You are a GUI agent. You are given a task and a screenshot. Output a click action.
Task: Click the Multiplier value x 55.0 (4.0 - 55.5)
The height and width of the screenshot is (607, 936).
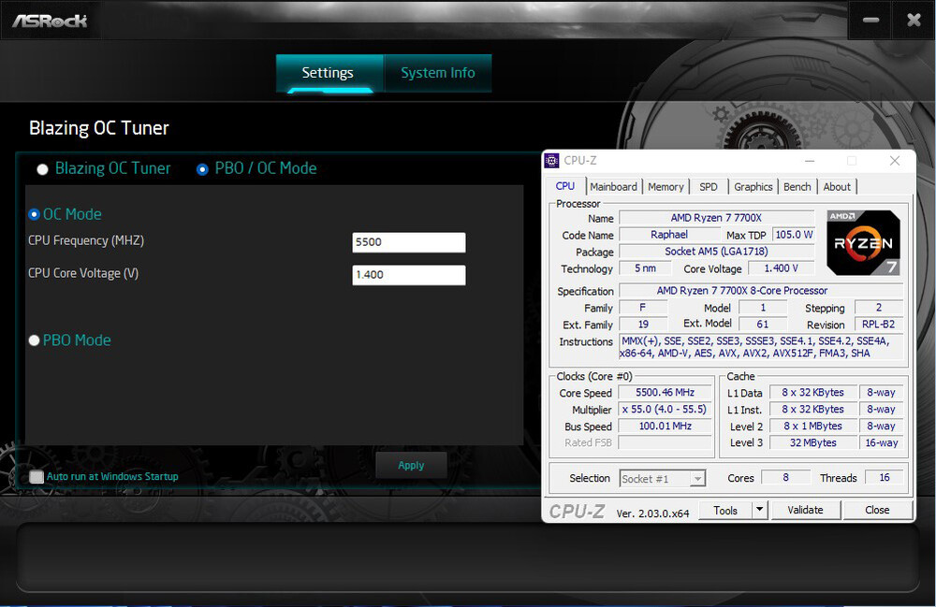tap(665, 409)
